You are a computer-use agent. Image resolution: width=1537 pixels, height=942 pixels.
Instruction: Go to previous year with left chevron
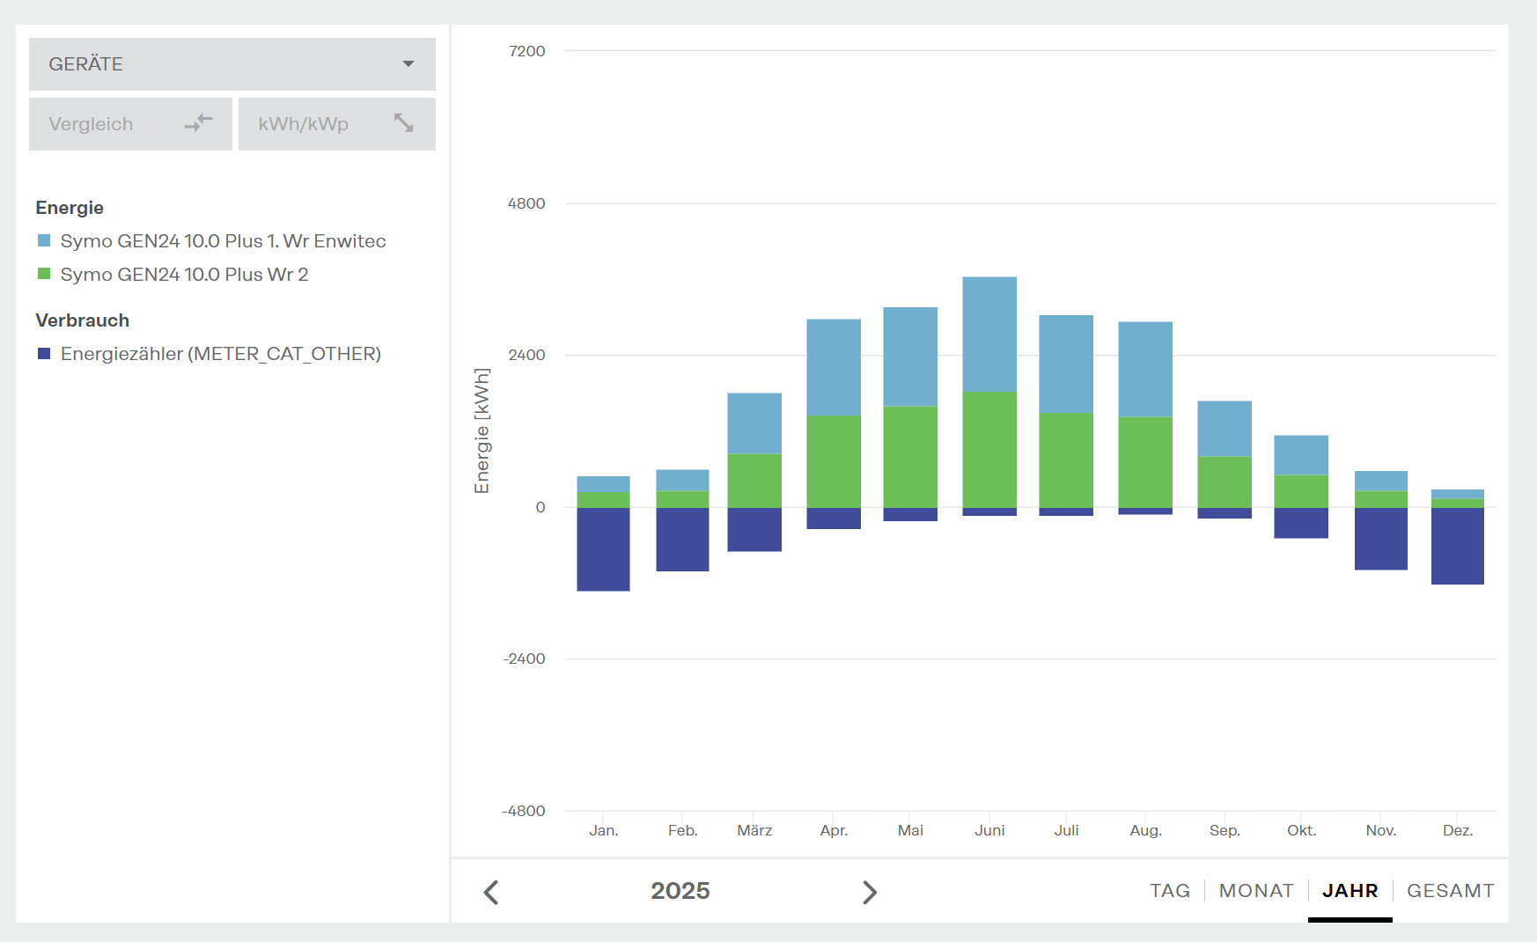click(x=491, y=892)
